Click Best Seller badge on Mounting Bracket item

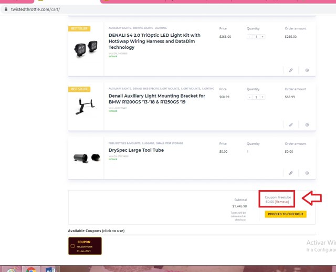(79, 89)
